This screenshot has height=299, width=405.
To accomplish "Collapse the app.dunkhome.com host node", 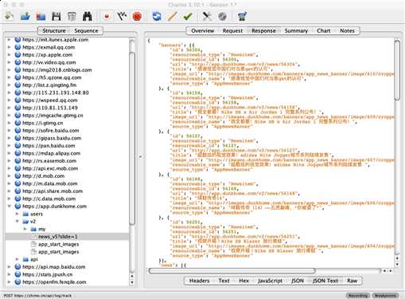I will pos(10,207).
